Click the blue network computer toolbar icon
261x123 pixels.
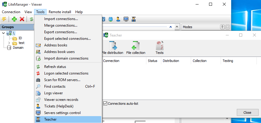[111, 19]
